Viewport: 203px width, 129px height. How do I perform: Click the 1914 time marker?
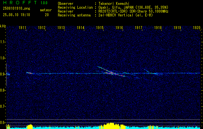[x=80, y=28]
